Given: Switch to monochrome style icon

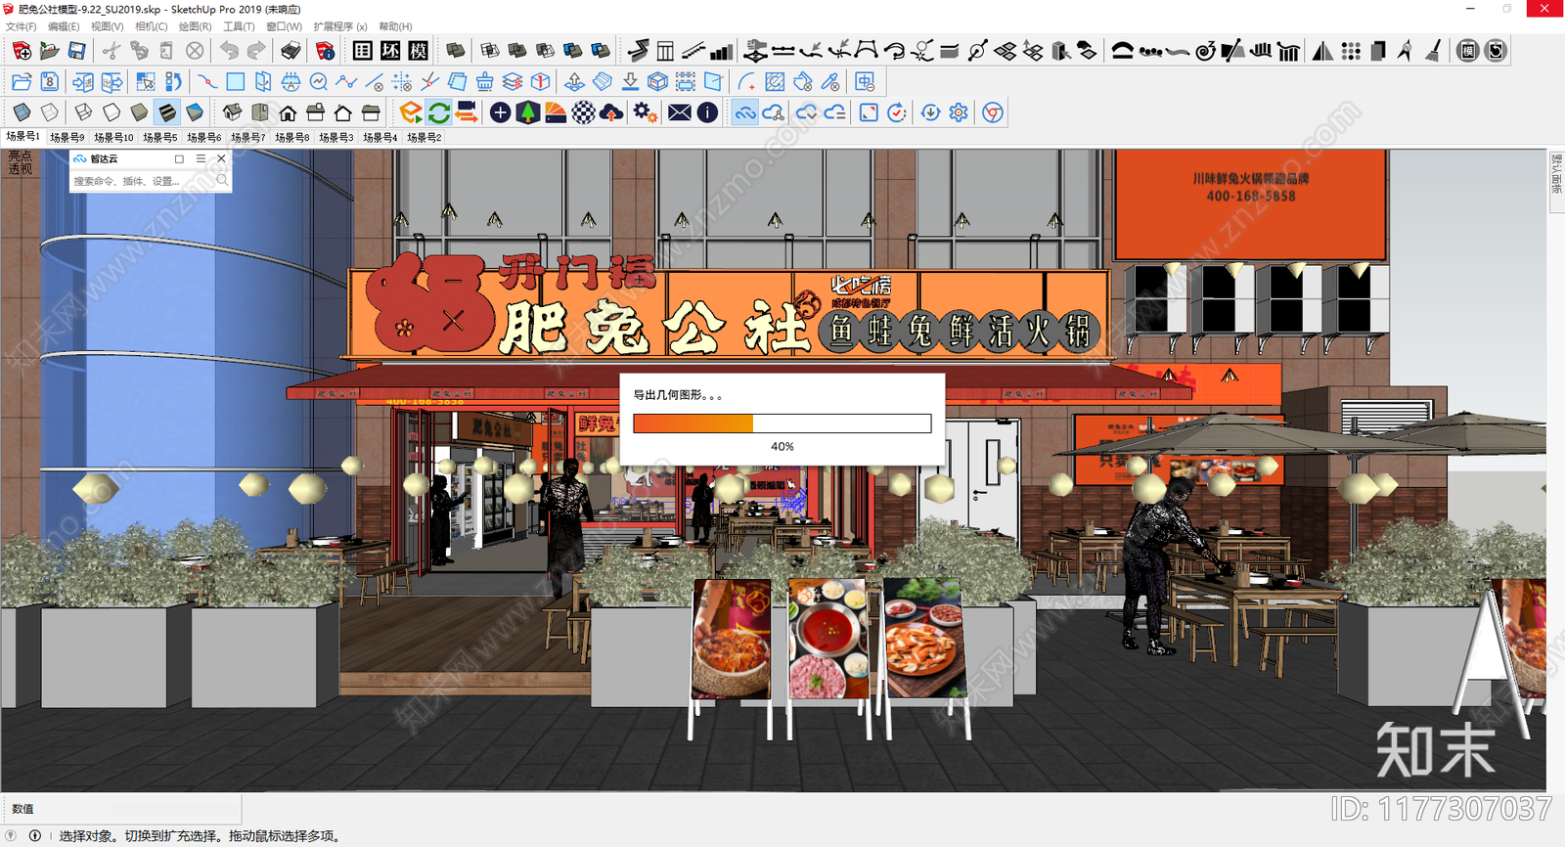Looking at the screenshot, I should point(195,112).
